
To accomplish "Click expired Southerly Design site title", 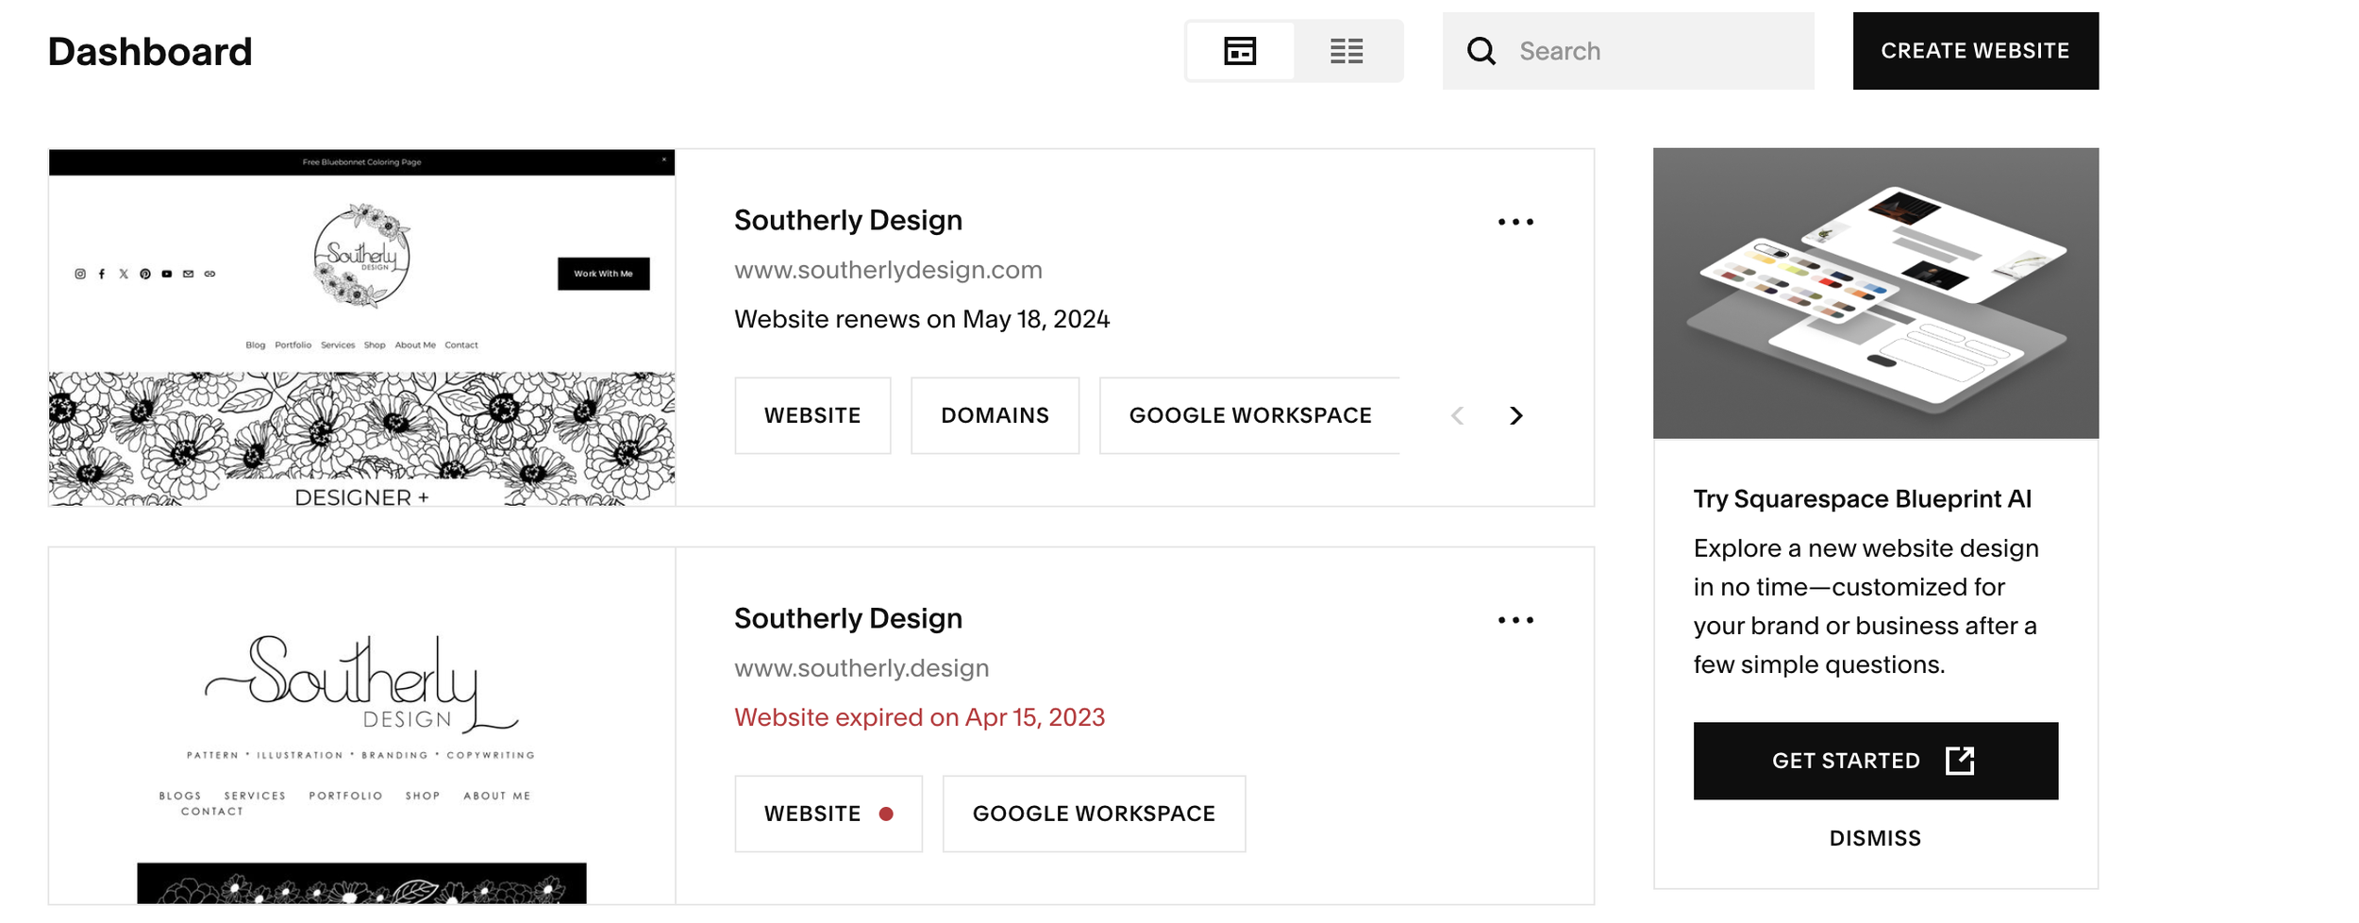I will point(848,618).
